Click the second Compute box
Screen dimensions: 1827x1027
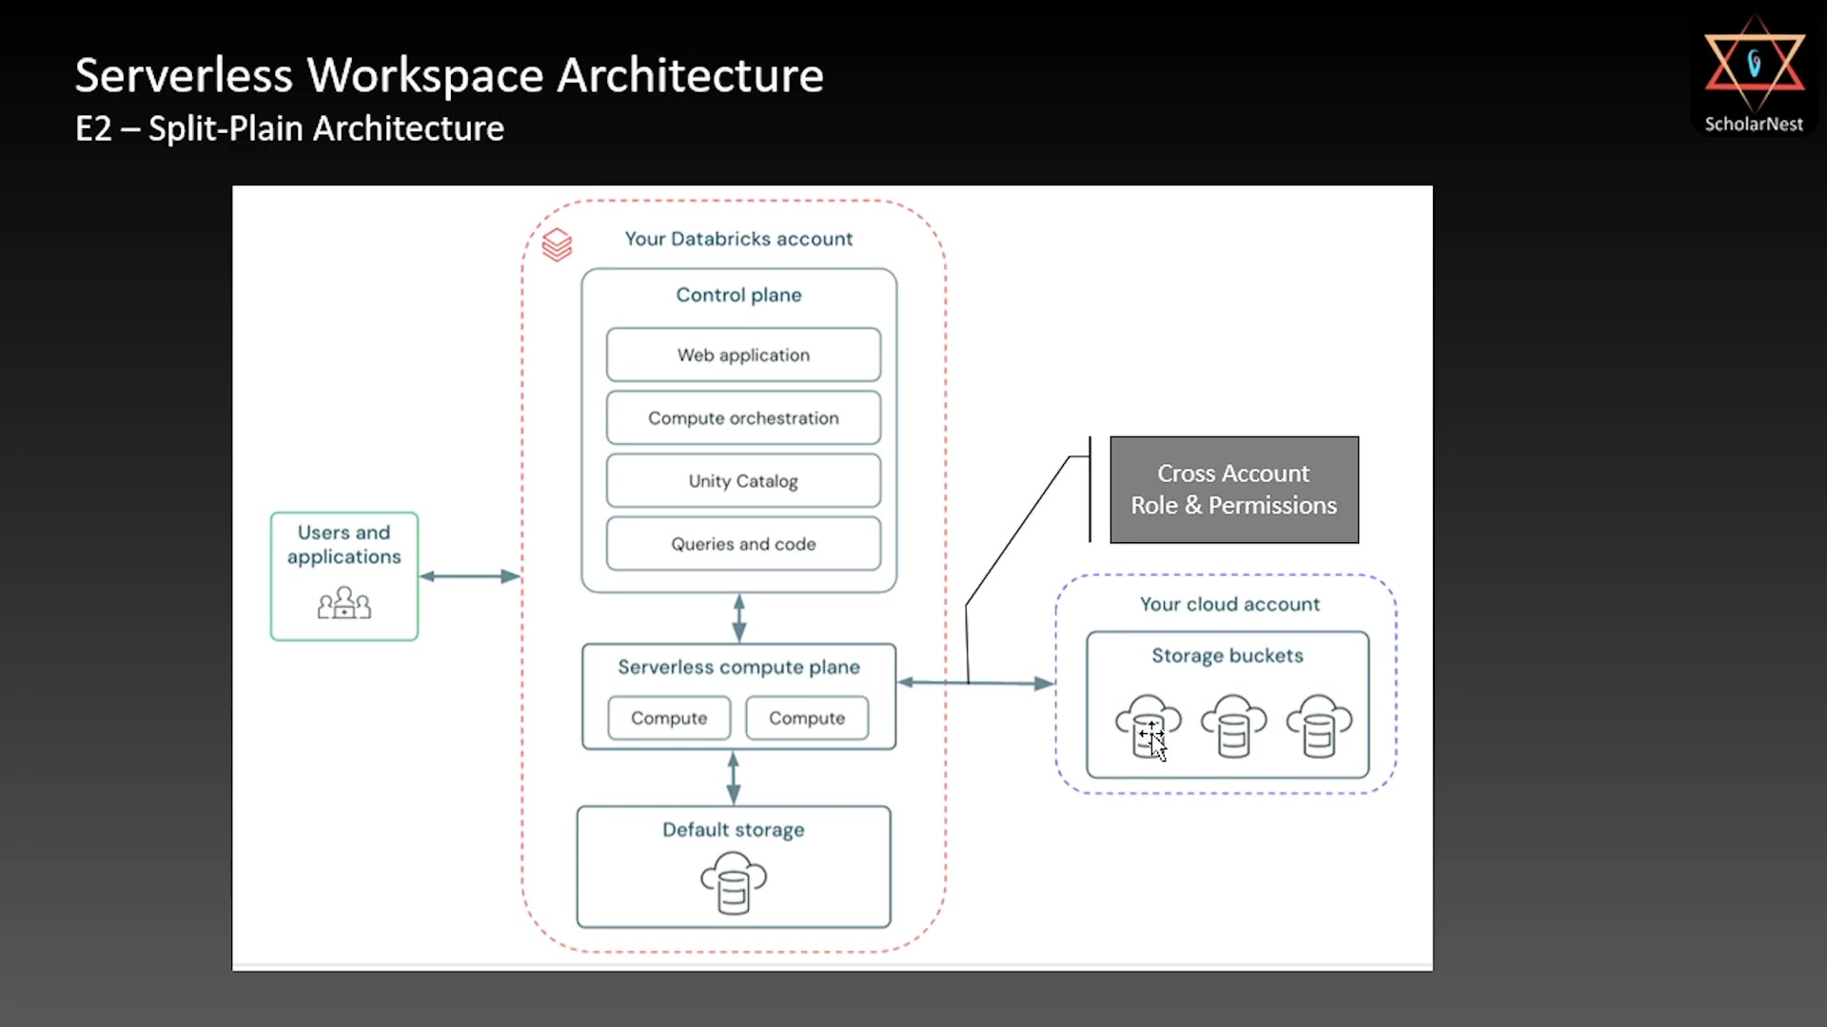point(807,718)
